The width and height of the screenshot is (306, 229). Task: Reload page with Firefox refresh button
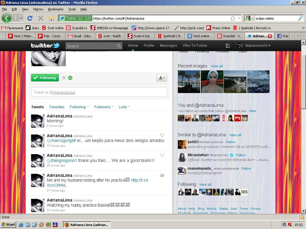coord(30,18)
